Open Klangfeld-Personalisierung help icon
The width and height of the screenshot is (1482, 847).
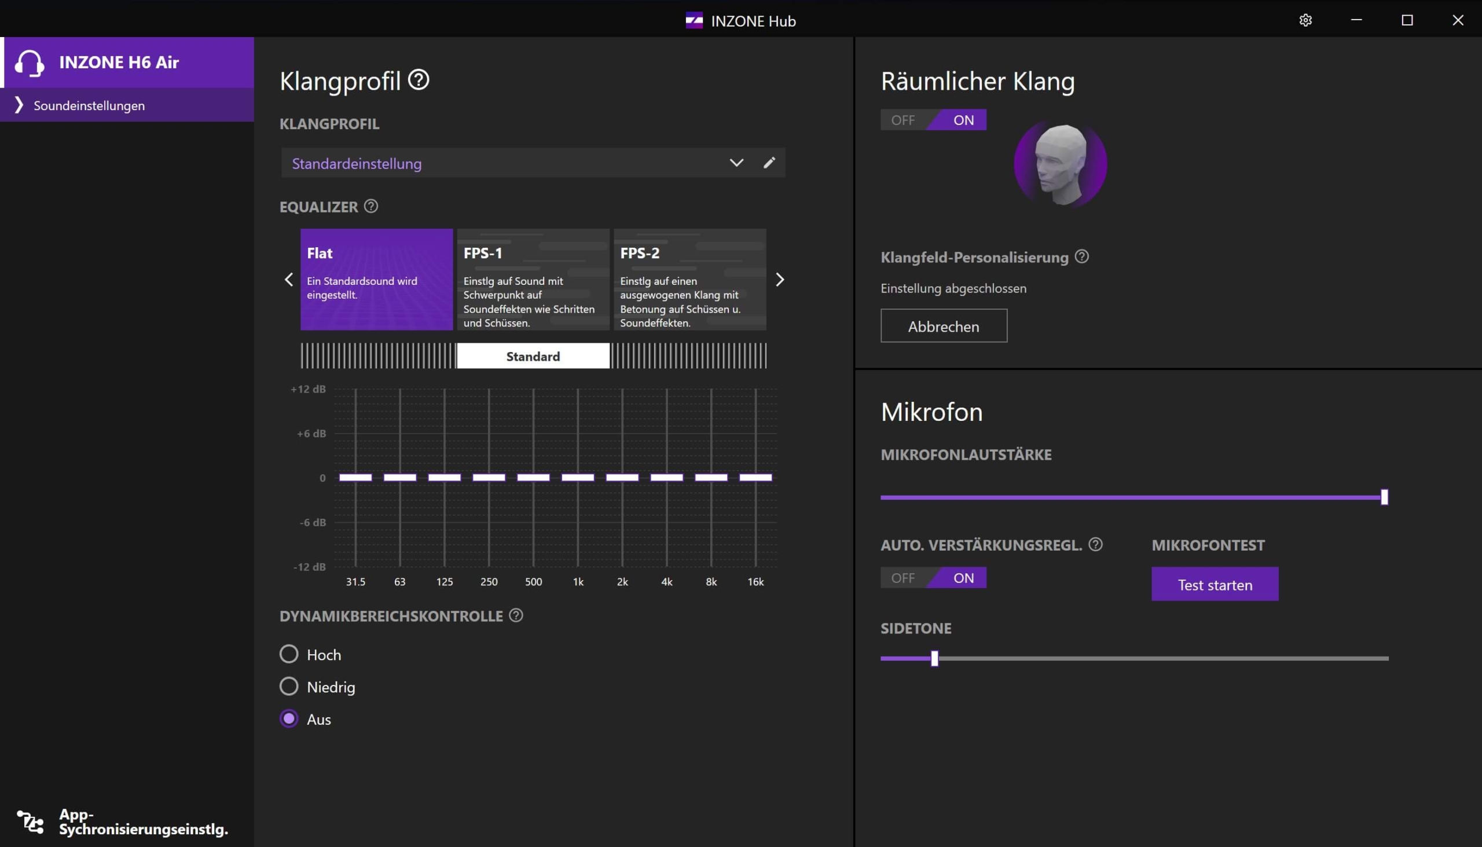(1081, 256)
